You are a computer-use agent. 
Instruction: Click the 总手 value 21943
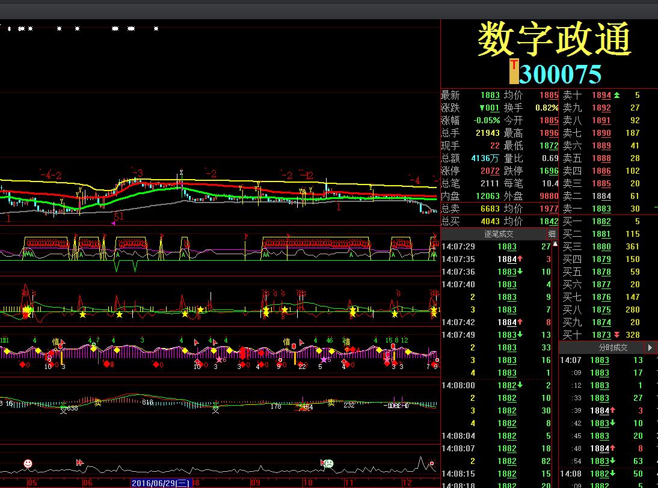(x=488, y=133)
